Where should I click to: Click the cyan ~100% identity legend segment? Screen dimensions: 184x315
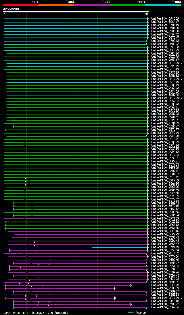(163, 5)
